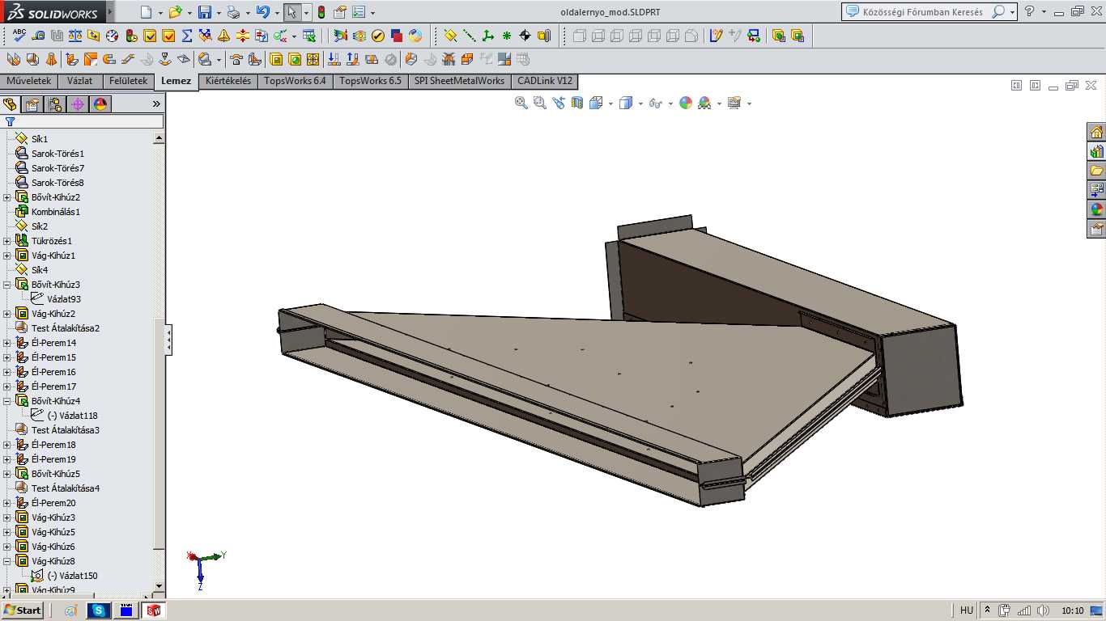Viewport: 1106px width, 621px height.
Task: Click the Open folder icon
Action: (175, 12)
